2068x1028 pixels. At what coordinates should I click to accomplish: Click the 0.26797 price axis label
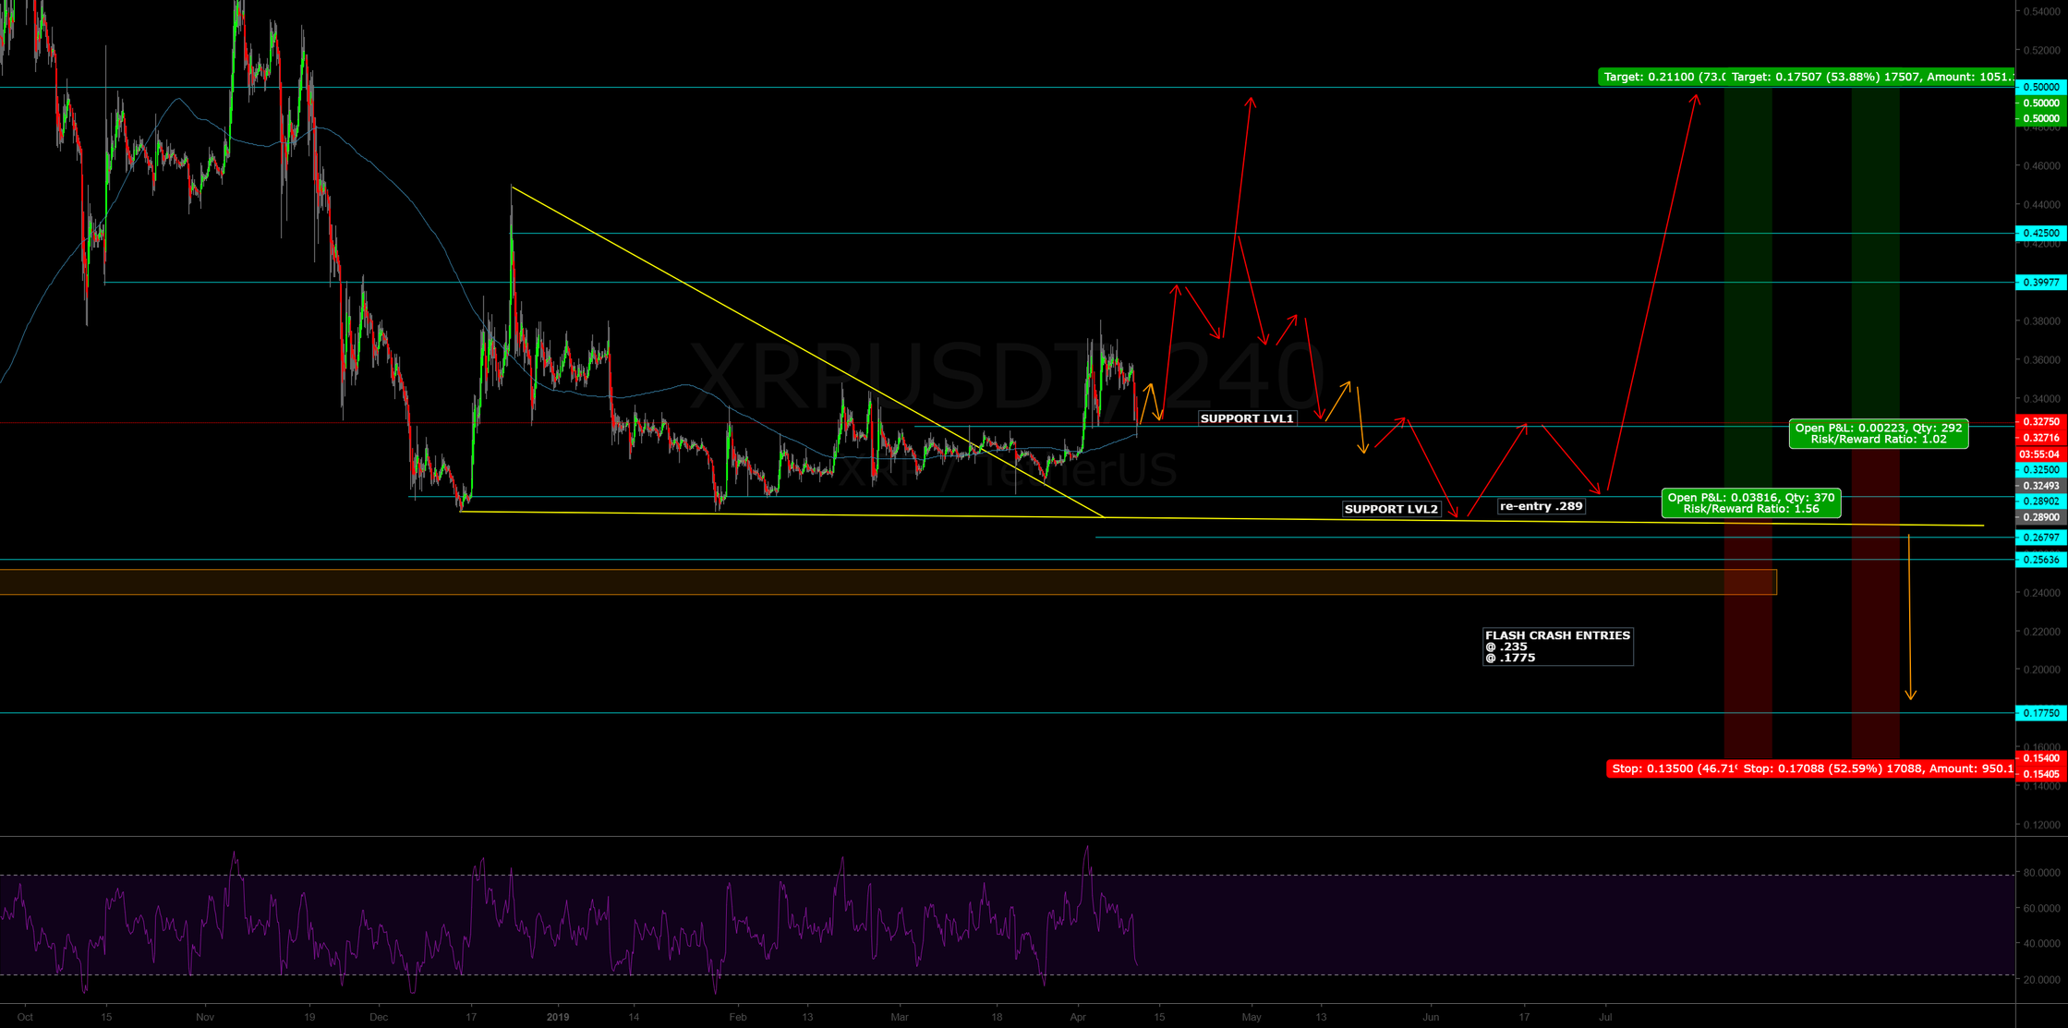(x=2039, y=538)
